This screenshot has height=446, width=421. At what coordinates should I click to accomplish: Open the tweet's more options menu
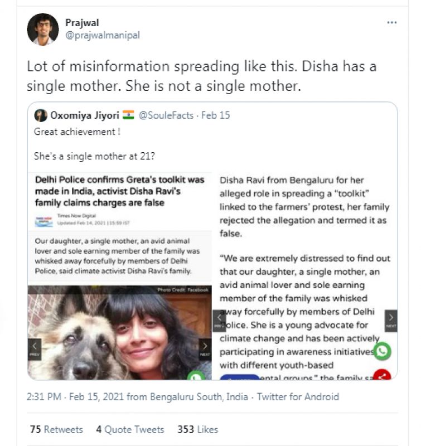[x=392, y=23]
